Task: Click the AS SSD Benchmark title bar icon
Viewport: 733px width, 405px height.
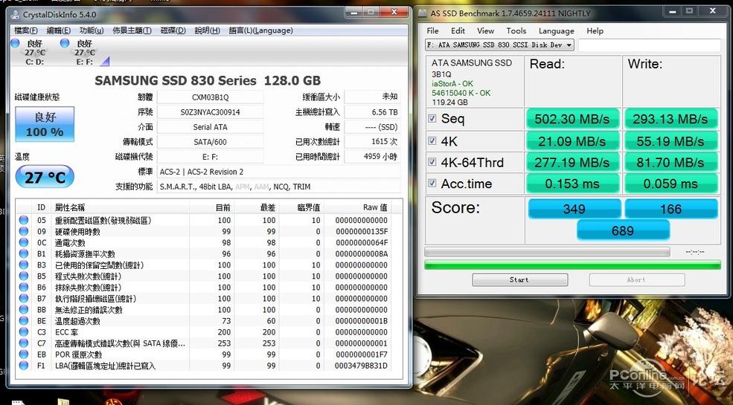Action: coord(423,13)
